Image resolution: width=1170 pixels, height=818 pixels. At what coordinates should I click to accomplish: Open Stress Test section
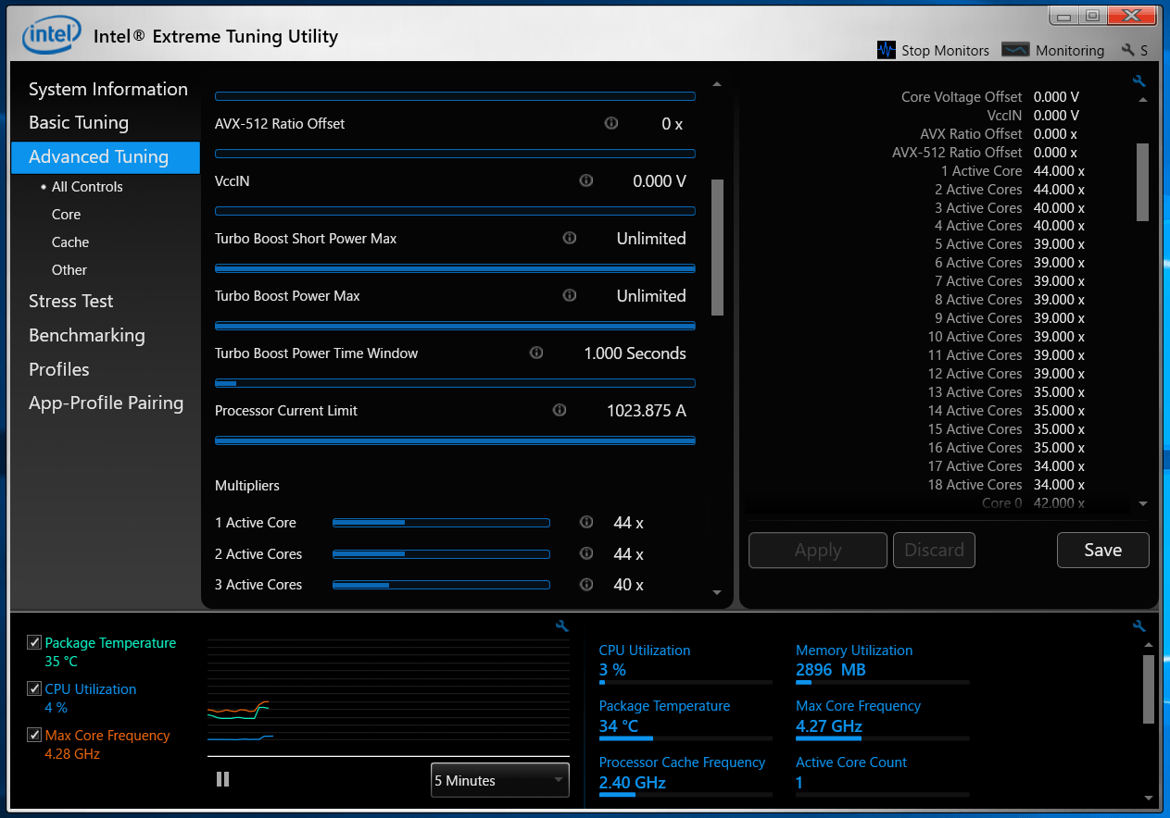(71, 301)
